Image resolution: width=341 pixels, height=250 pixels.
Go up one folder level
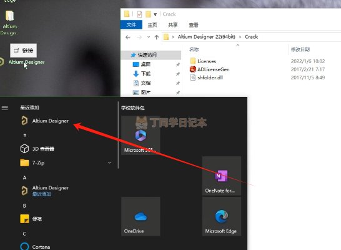coord(157,37)
